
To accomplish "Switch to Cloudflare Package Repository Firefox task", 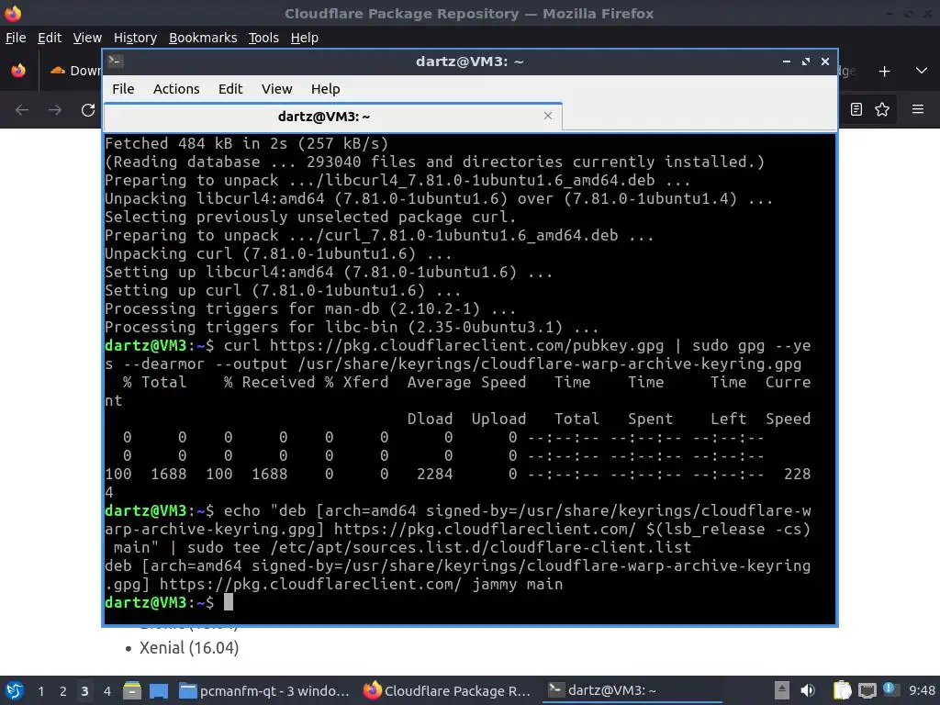I will coord(447,690).
